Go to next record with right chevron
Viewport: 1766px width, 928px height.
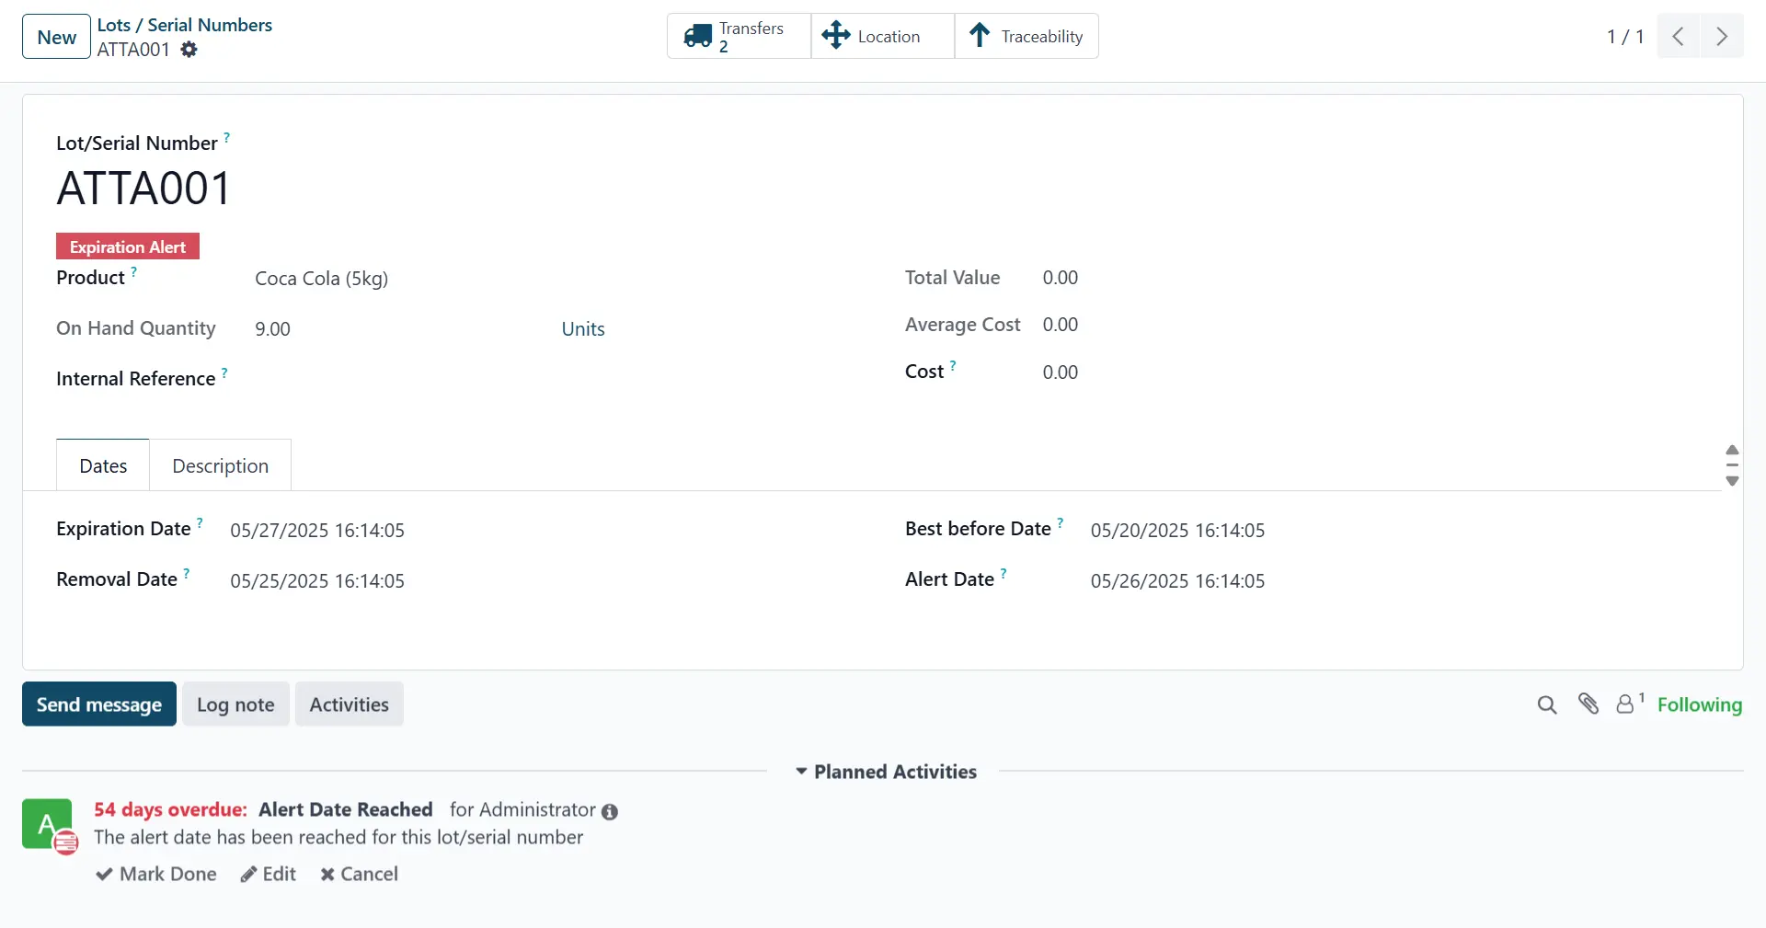tap(1721, 37)
